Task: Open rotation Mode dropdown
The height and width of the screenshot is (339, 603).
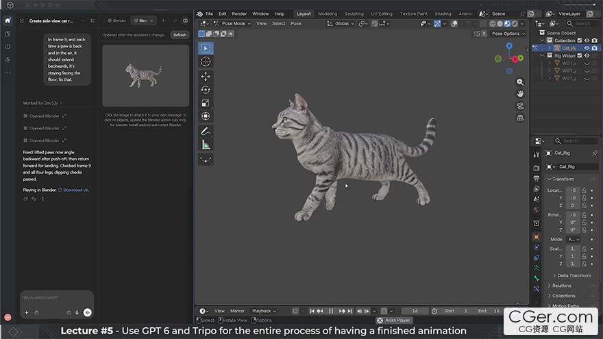Action: point(574,239)
